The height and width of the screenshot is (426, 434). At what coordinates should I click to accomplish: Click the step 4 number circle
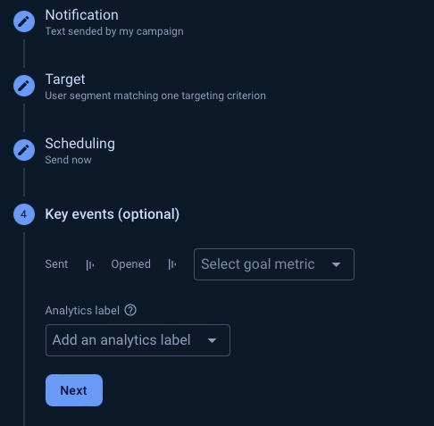[24, 214]
